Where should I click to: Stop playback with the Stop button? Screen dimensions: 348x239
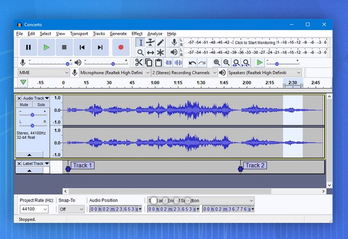64,47
